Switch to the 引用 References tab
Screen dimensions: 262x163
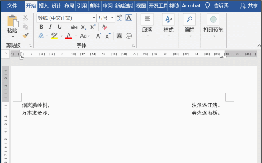(x=82, y=6)
